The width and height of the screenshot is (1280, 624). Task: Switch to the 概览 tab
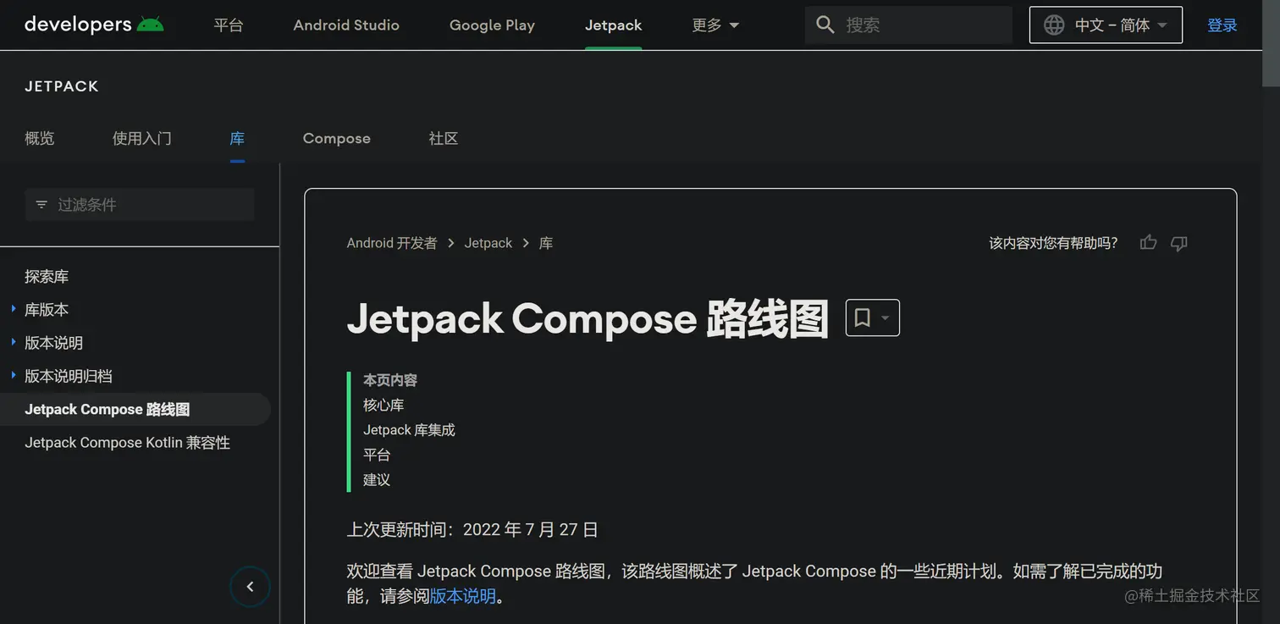tap(40, 138)
